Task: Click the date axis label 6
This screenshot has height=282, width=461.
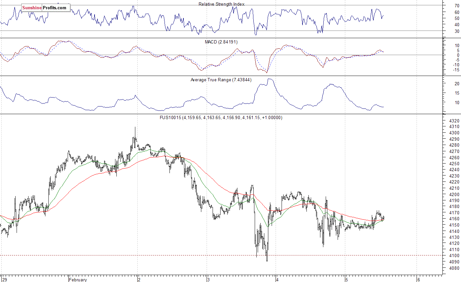Action: [x=419, y=280]
